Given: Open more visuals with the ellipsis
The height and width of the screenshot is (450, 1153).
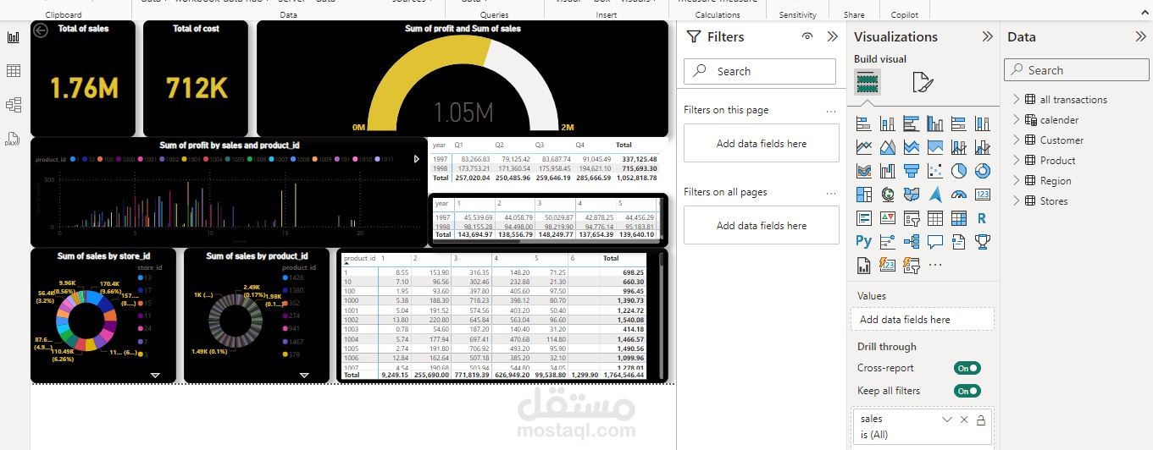Looking at the screenshot, I should [935, 265].
